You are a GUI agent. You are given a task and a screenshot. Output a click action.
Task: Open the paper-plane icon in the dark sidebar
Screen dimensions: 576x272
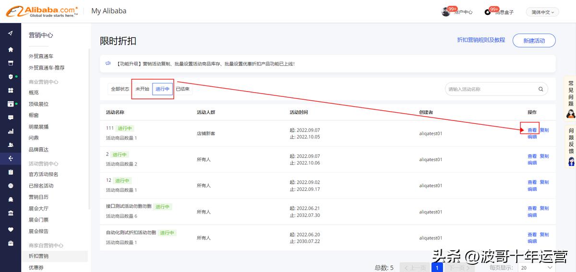(11, 33)
